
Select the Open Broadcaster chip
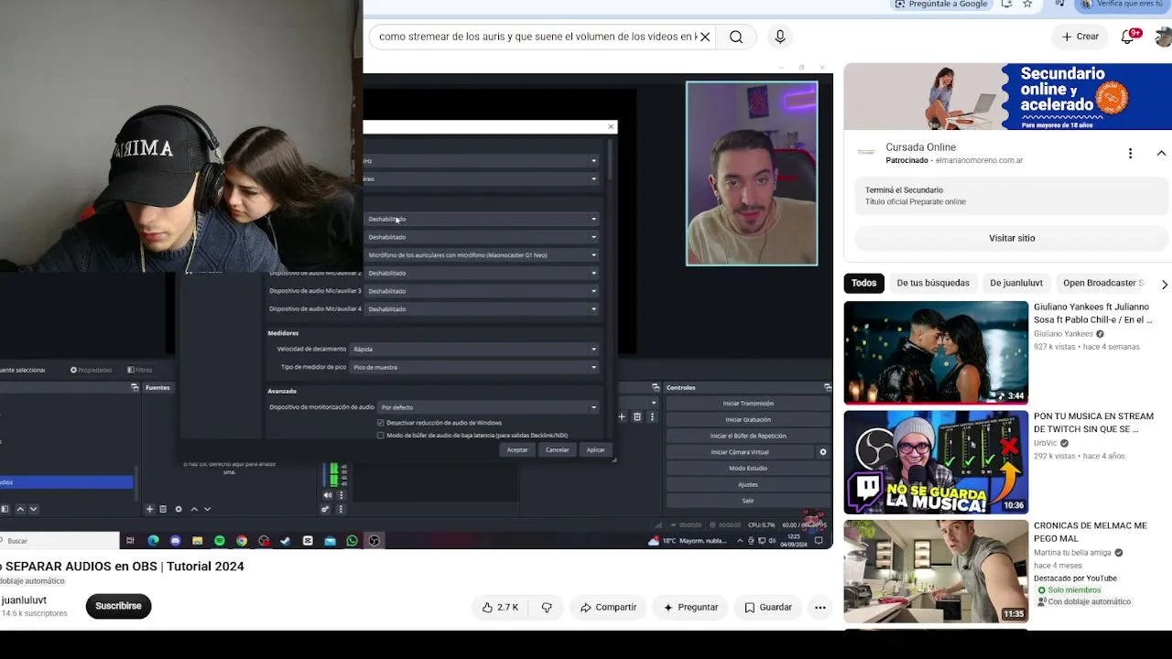click(1103, 283)
